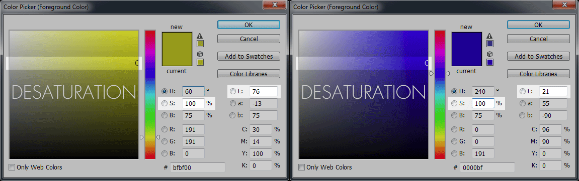Click the new/current yellow color preview
Screen dimensions: 579x181
click(x=177, y=49)
